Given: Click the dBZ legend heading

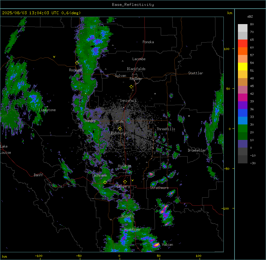Looking at the screenshot, I should pos(250,16).
